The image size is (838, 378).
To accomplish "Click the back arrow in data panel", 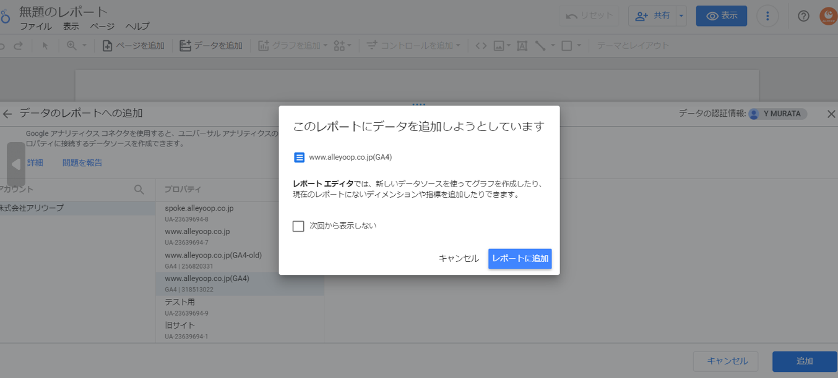I will 7,114.
